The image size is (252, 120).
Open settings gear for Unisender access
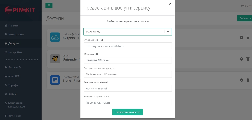tap(241, 59)
